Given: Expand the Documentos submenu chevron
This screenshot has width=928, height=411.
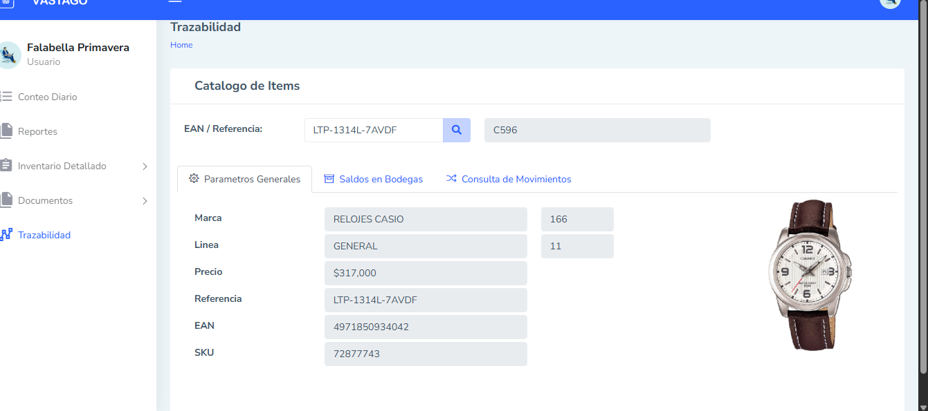Looking at the screenshot, I should pyautogui.click(x=145, y=201).
